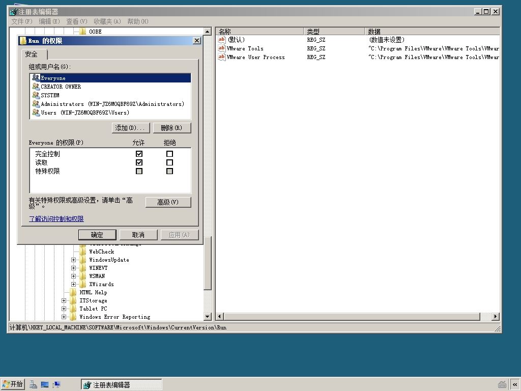
Task: Click Allow checkbox for 特殊权限
Action: coord(139,171)
